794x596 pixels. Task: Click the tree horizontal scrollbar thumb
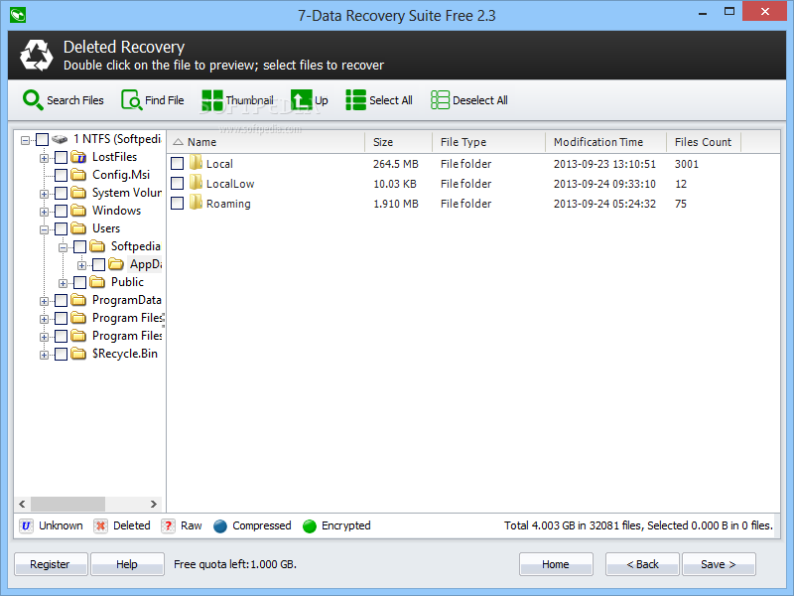(x=67, y=504)
